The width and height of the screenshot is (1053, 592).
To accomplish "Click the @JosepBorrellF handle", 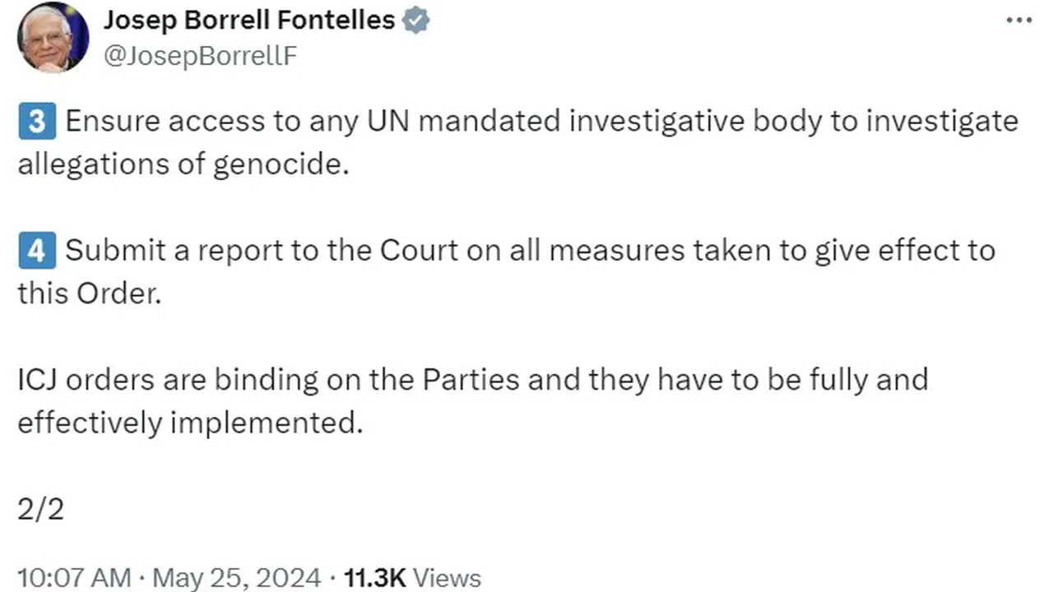I will [199, 56].
